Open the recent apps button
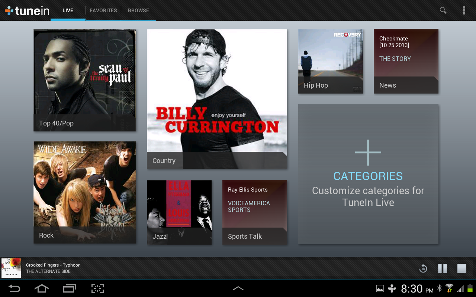This screenshot has width=476, height=297. (70, 288)
